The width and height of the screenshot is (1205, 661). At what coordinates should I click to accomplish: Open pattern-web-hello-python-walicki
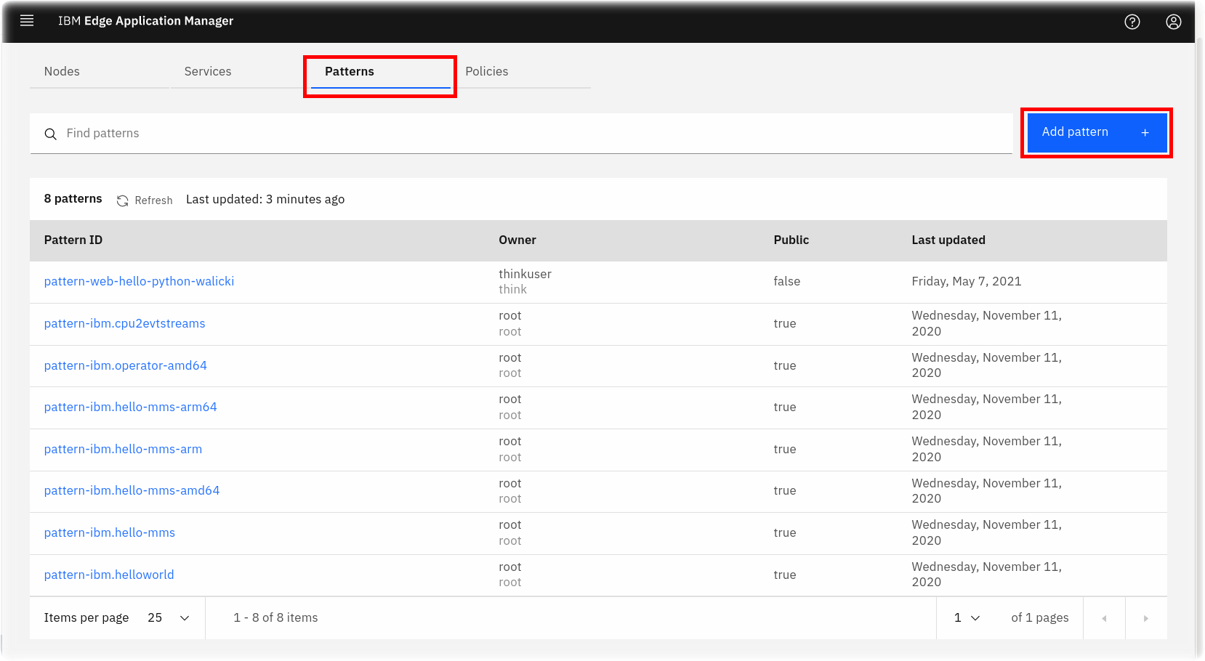coord(139,281)
